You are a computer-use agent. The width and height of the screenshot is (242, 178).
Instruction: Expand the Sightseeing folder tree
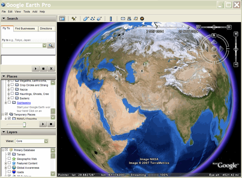pyautogui.click(x=5, y=103)
